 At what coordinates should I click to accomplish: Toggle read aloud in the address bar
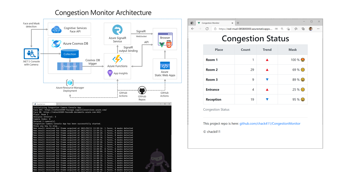276,28
